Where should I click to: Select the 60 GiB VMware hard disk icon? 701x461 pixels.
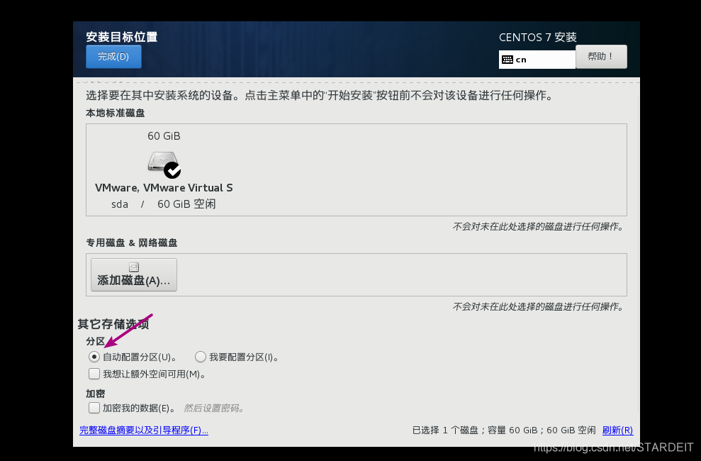click(164, 164)
